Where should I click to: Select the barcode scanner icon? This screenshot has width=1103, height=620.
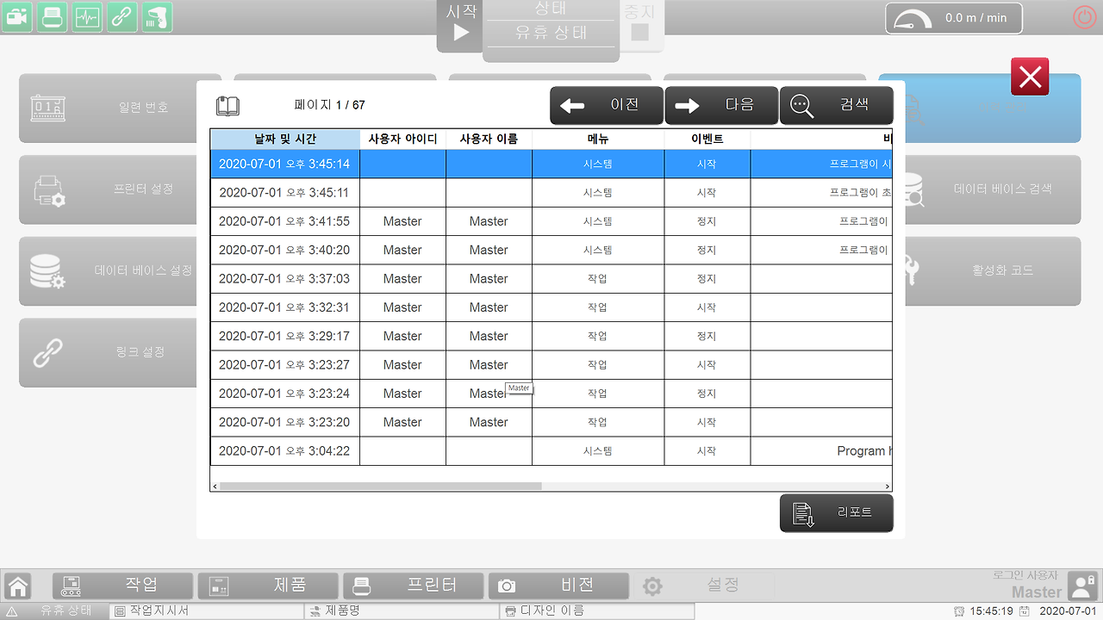[156, 17]
